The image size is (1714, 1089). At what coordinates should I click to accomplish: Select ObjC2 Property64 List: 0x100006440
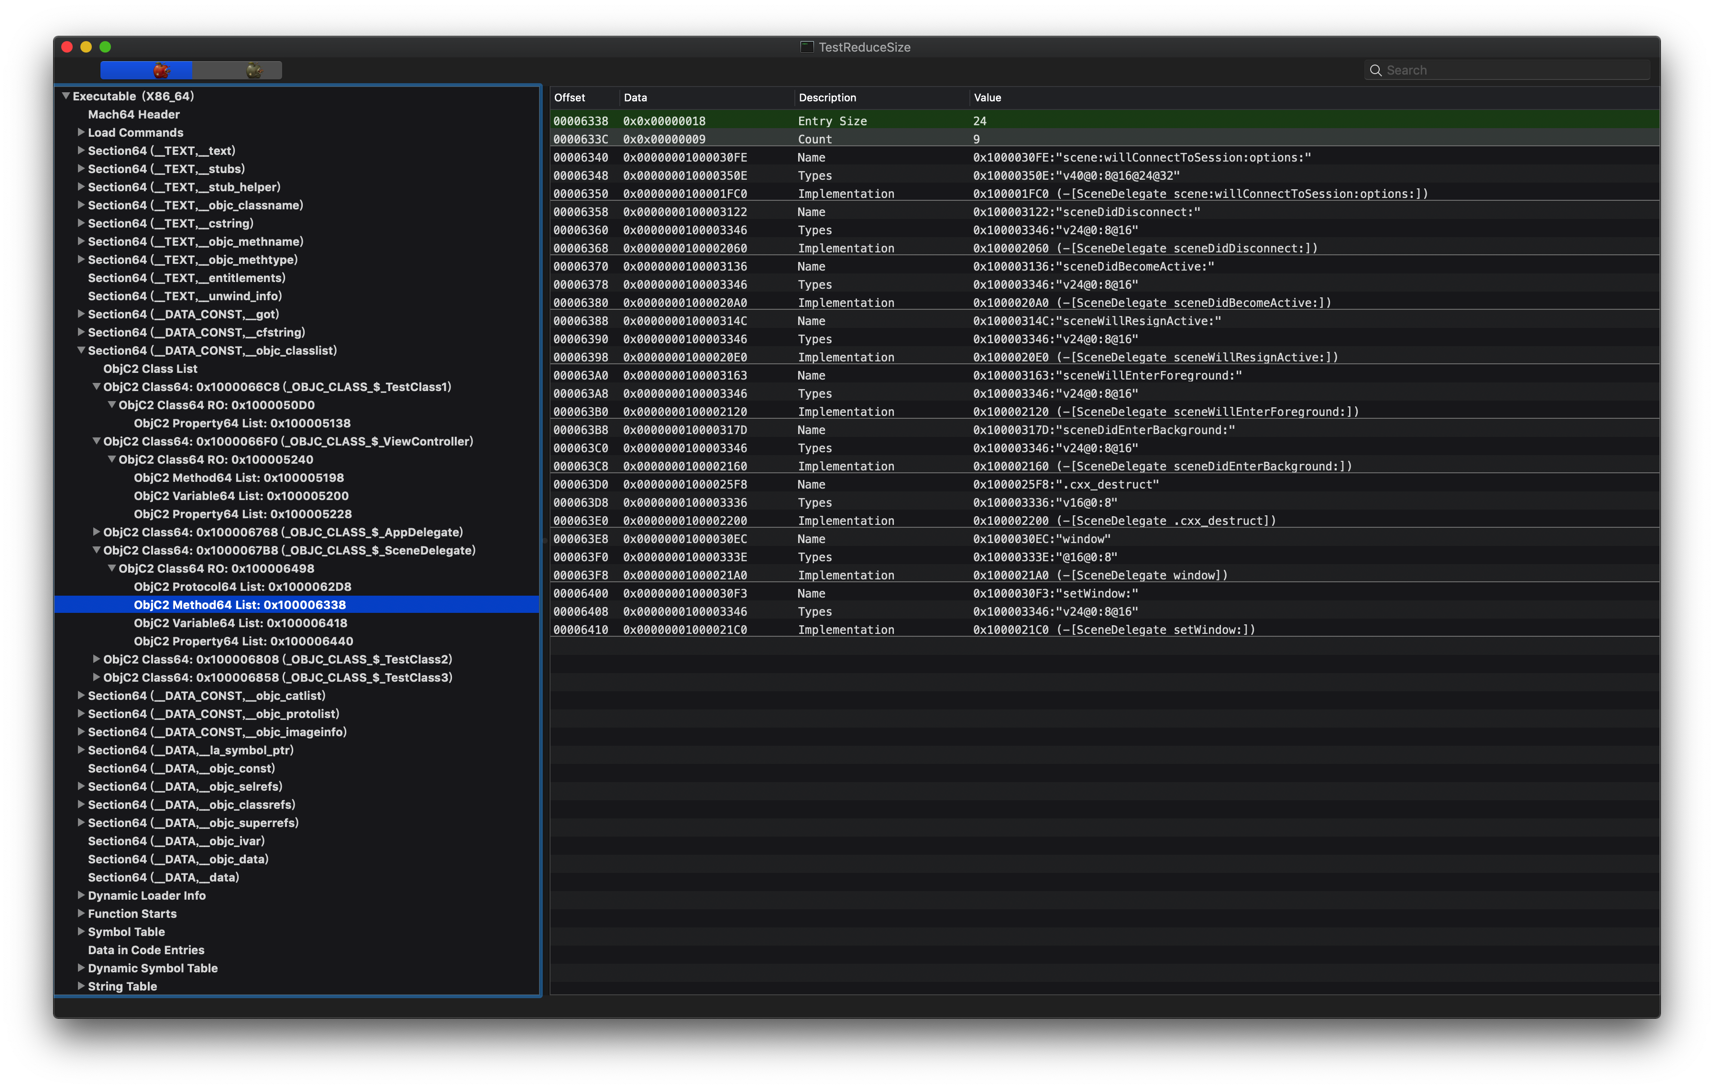pyautogui.click(x=297, y=641)
